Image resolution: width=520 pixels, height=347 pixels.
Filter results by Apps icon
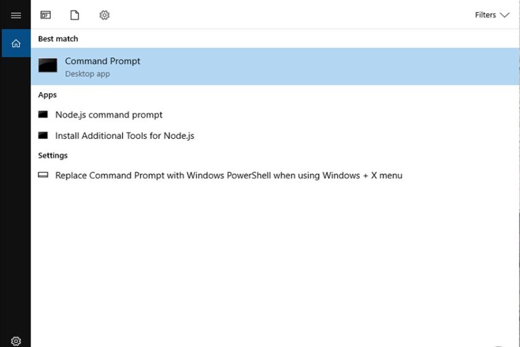[46, 15]
